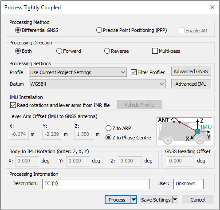The image size is (220, 210).
Task: Open the Save Settings dropdown arrow
Action: click(x=175, y=200)
